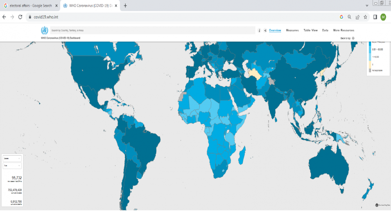Expand the Cases dropdown
The width and height of the screenshot is (391, 211).
[x=12, y=159]
